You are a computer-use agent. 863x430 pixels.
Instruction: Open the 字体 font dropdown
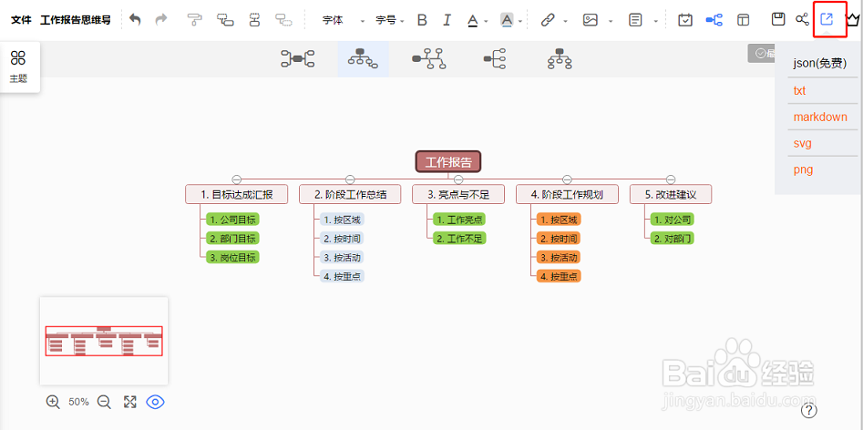pos(344,20)
